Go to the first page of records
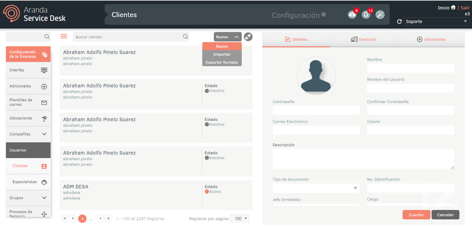The height and width of the screenshot is (226, 472). point(65,218)
